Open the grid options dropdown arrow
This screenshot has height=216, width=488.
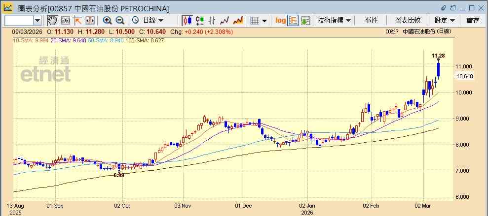click(264, 21)
